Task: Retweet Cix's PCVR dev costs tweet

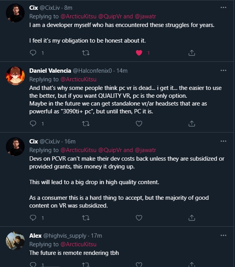Action: click(x=86, y=218)
